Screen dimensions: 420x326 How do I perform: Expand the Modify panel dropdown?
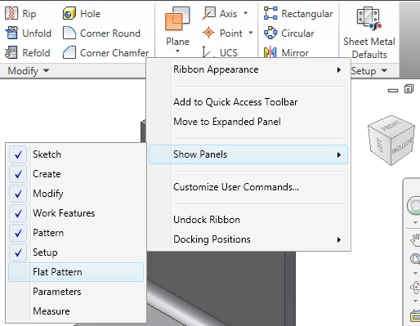pos(47,70)
